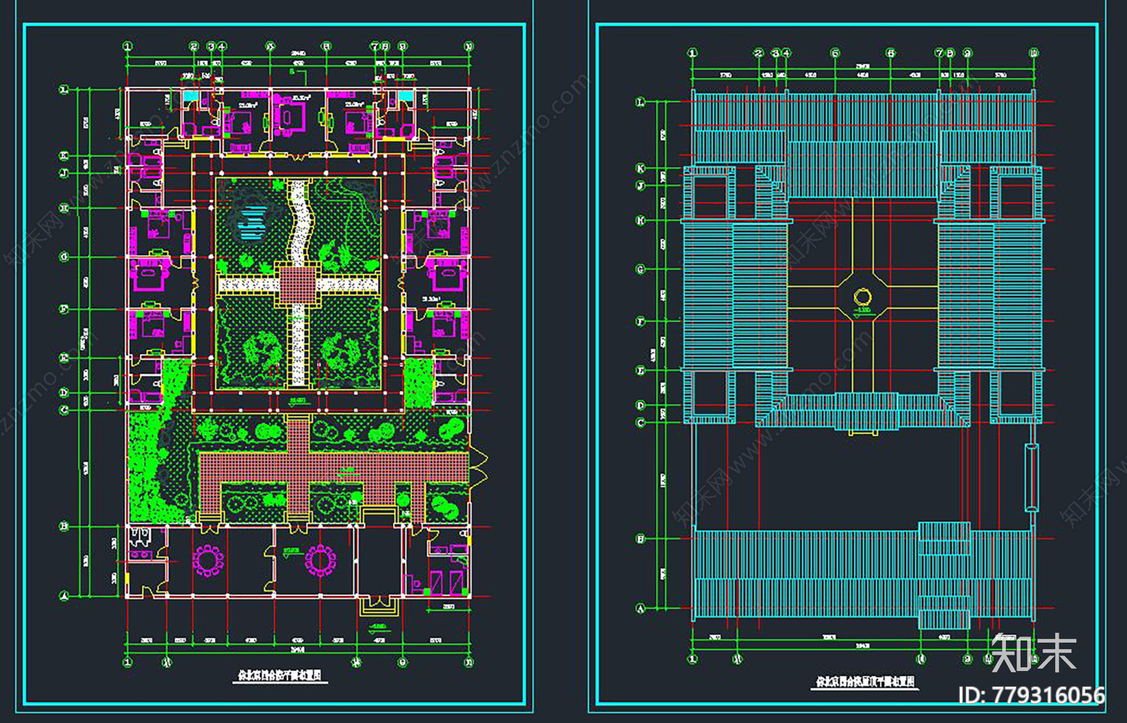Click the ID: 779316056 label

point(1031,696)
